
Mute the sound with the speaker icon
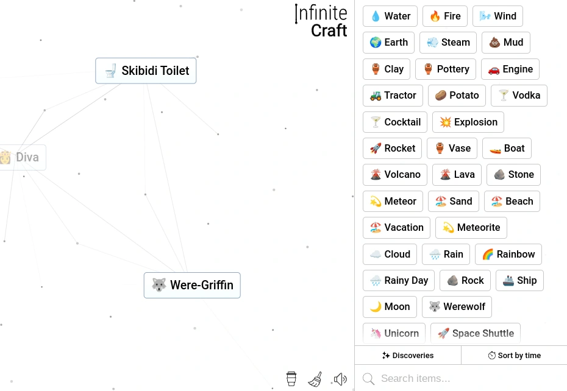[340, 378]
